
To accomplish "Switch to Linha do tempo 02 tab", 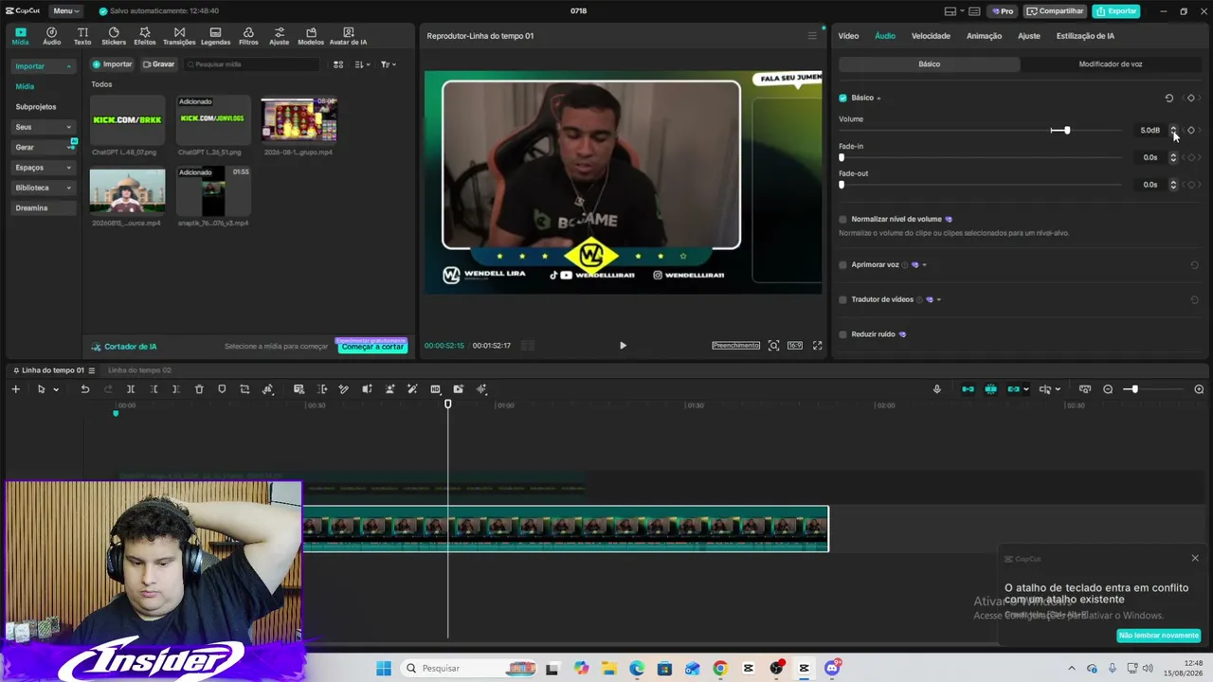I will (139, 370).
